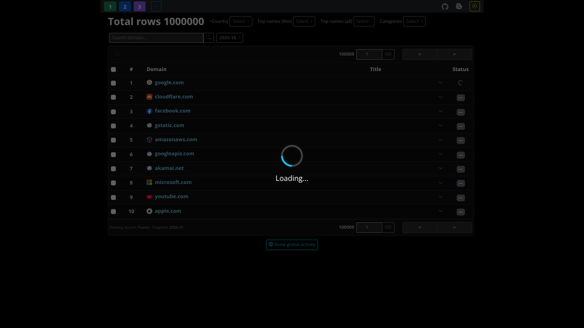Click the status dash icon for apple.com
Image resolution: width=584 pixels, height=328 pixels.
click(461, 212)
